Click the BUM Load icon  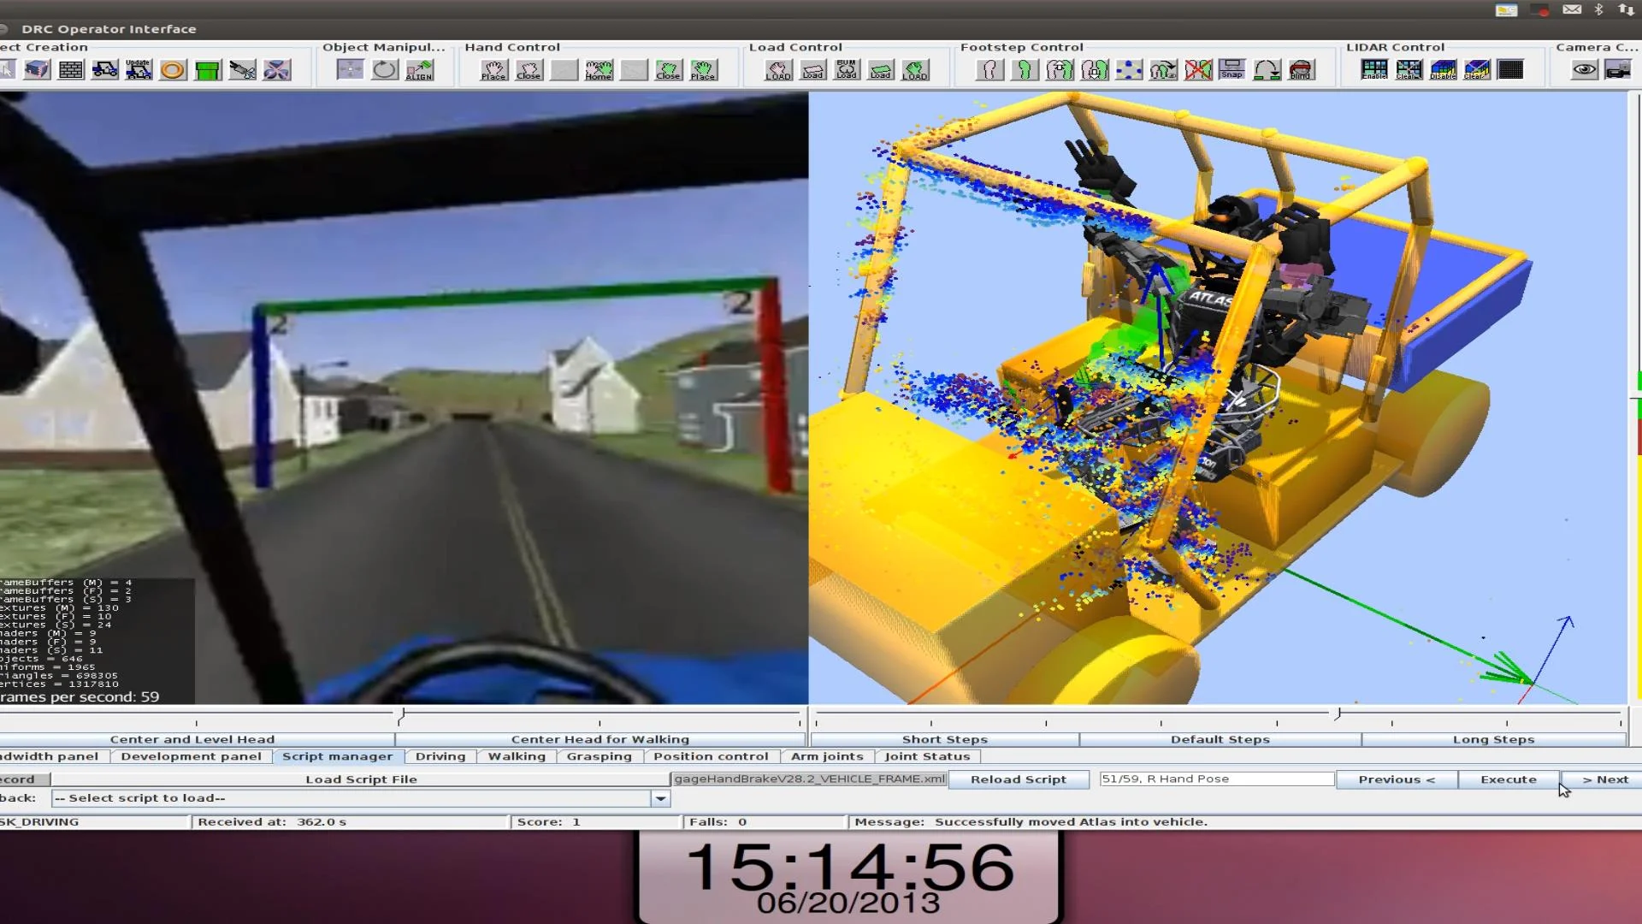(x=847, y=69)
